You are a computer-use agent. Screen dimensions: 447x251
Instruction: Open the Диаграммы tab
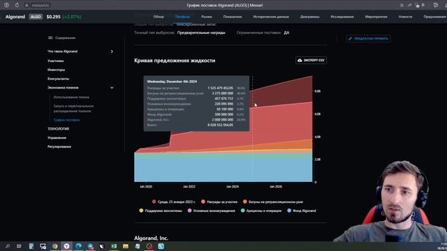309,17
